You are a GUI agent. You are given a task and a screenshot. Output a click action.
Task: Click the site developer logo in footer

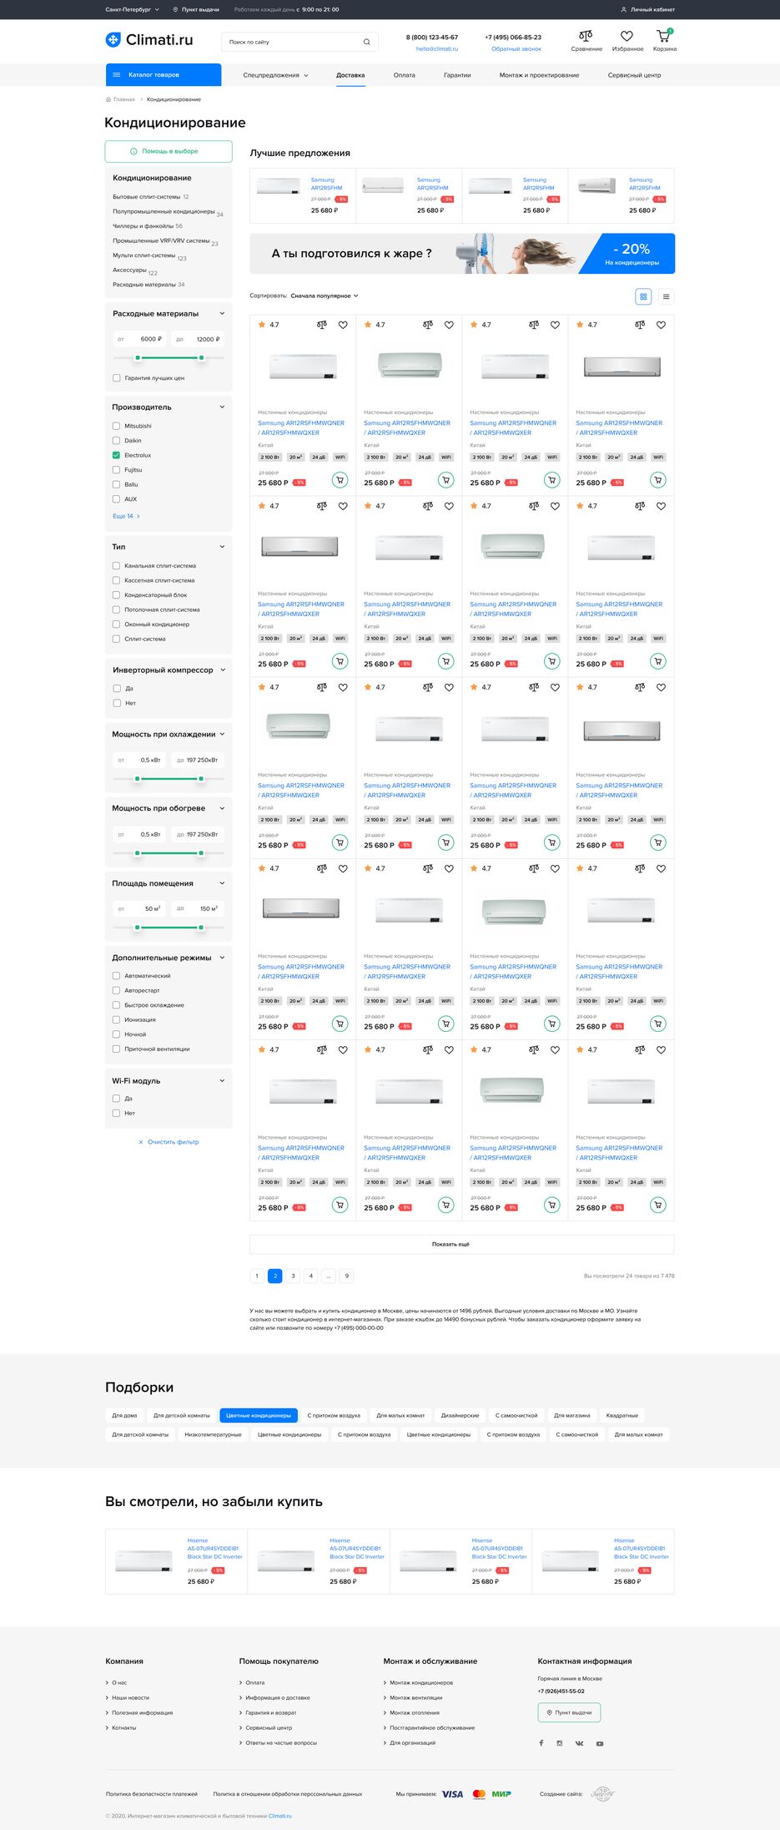click(602, 1794)
